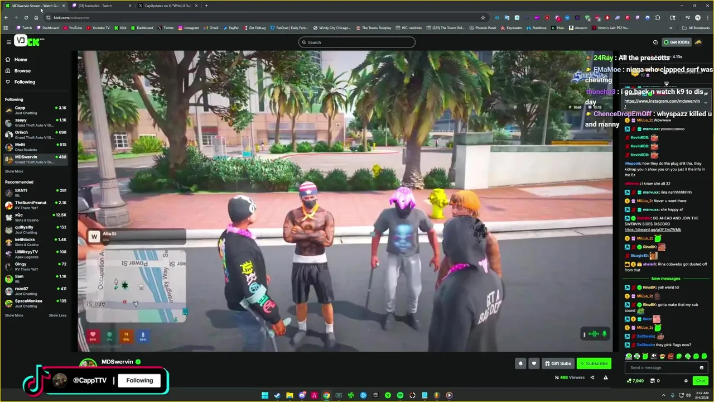Click Get KICKs button in header

[x=677, y=42]
